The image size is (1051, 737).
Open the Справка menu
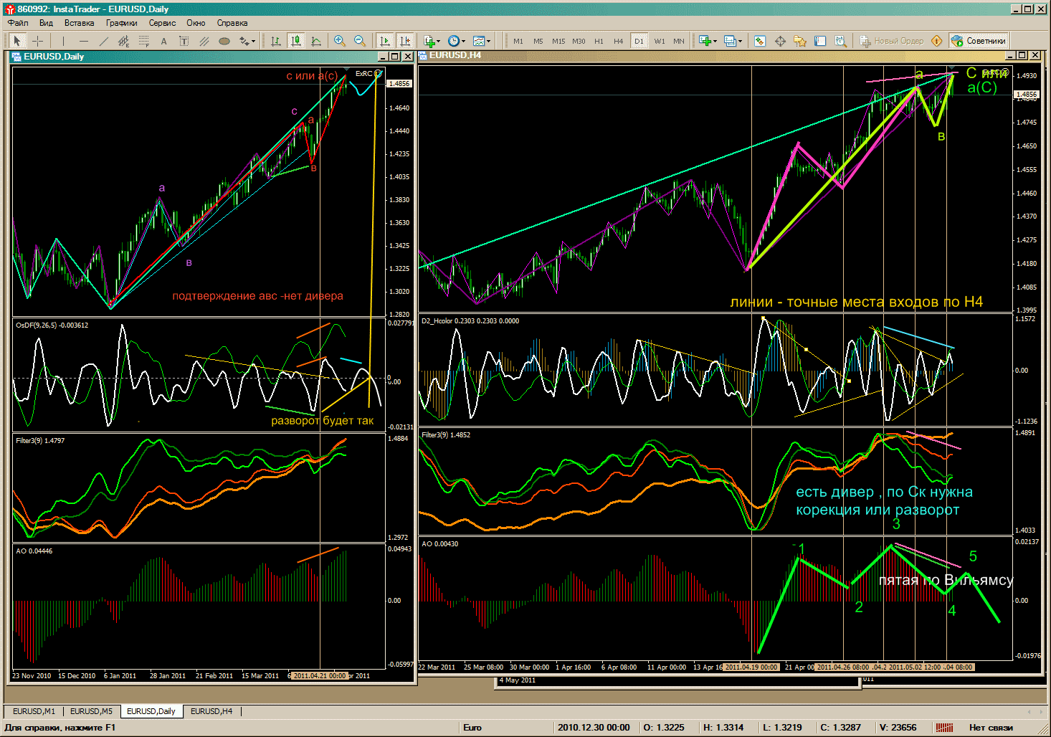click(x=232, y=23)
